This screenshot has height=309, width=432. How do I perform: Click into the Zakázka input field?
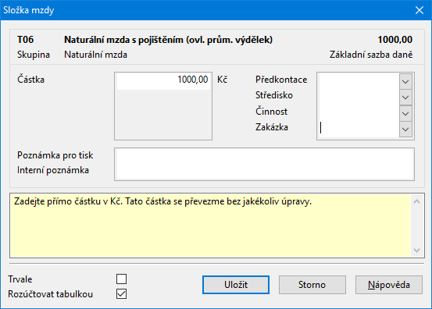(359, 129)
